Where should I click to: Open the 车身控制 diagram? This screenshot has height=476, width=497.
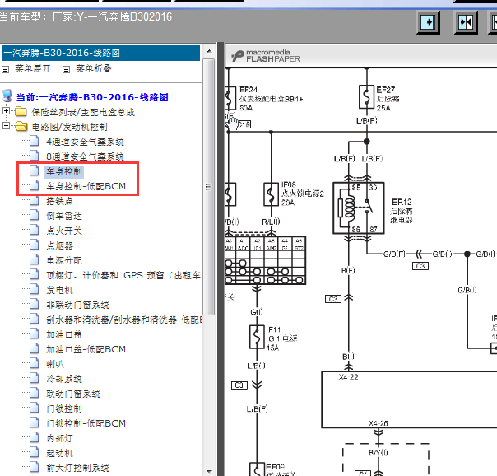64,171
